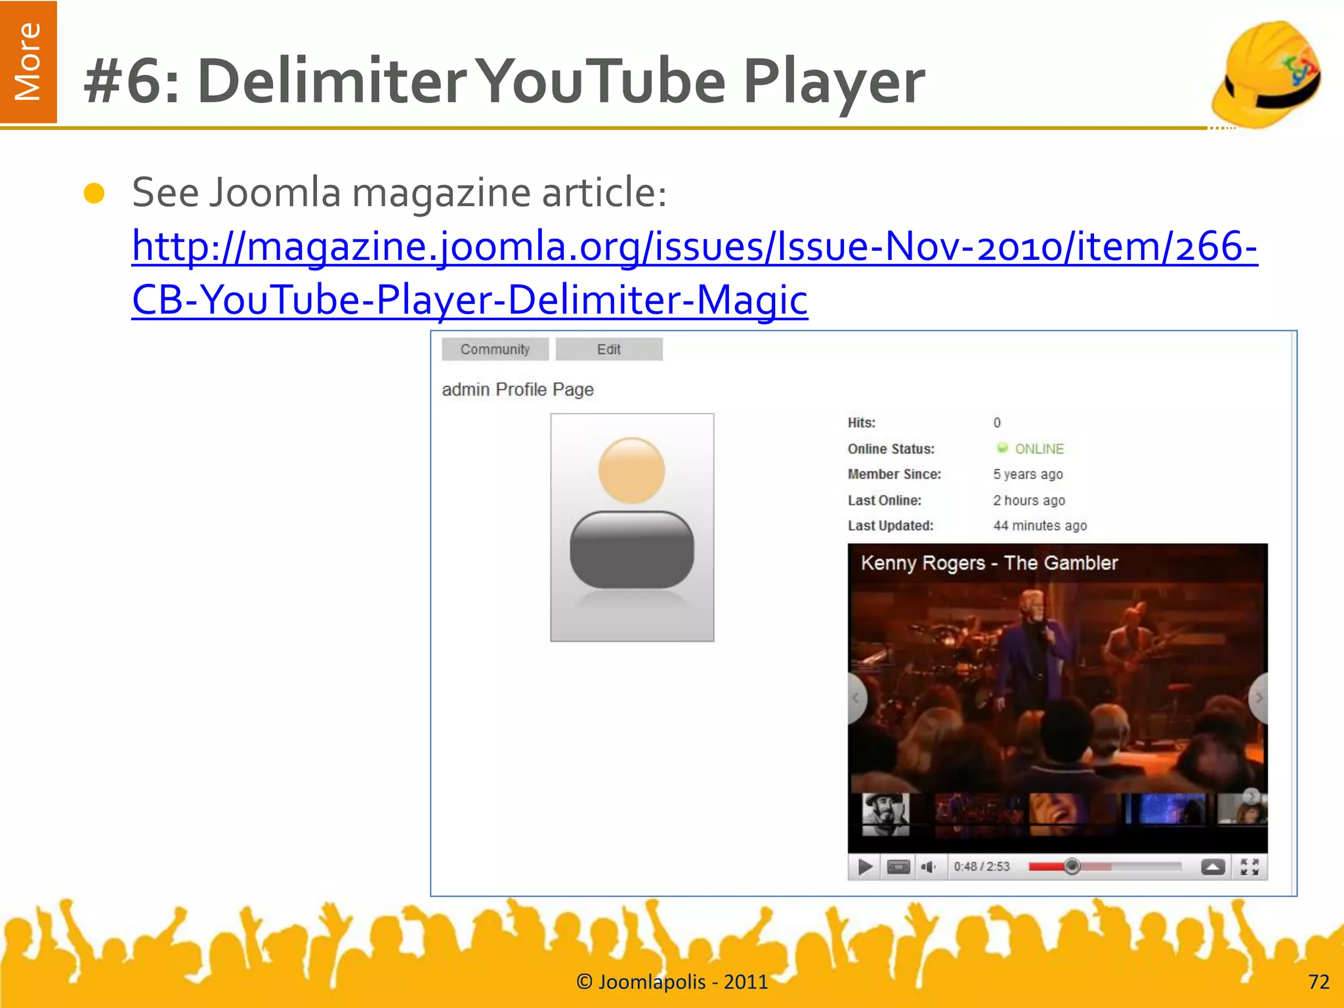Play the Kenny Rogers video

tap(865, 867)
